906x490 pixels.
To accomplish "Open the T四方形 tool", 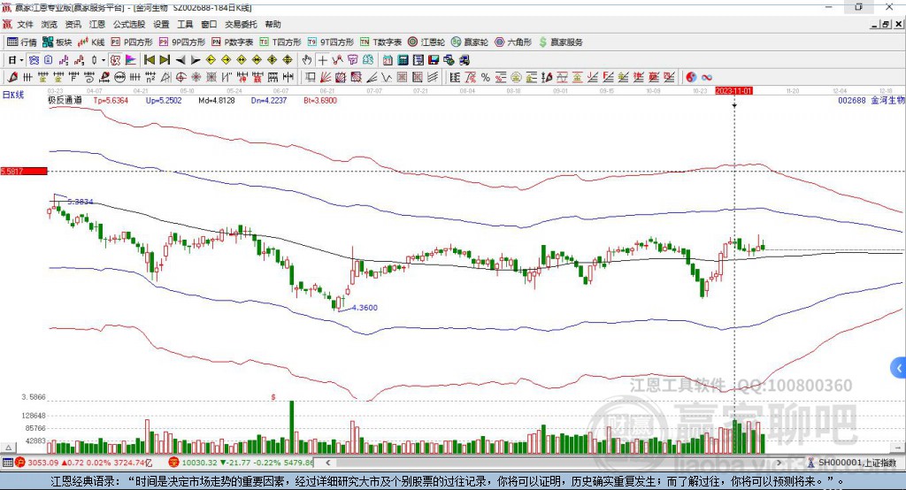I will click(x=280, y=42).
